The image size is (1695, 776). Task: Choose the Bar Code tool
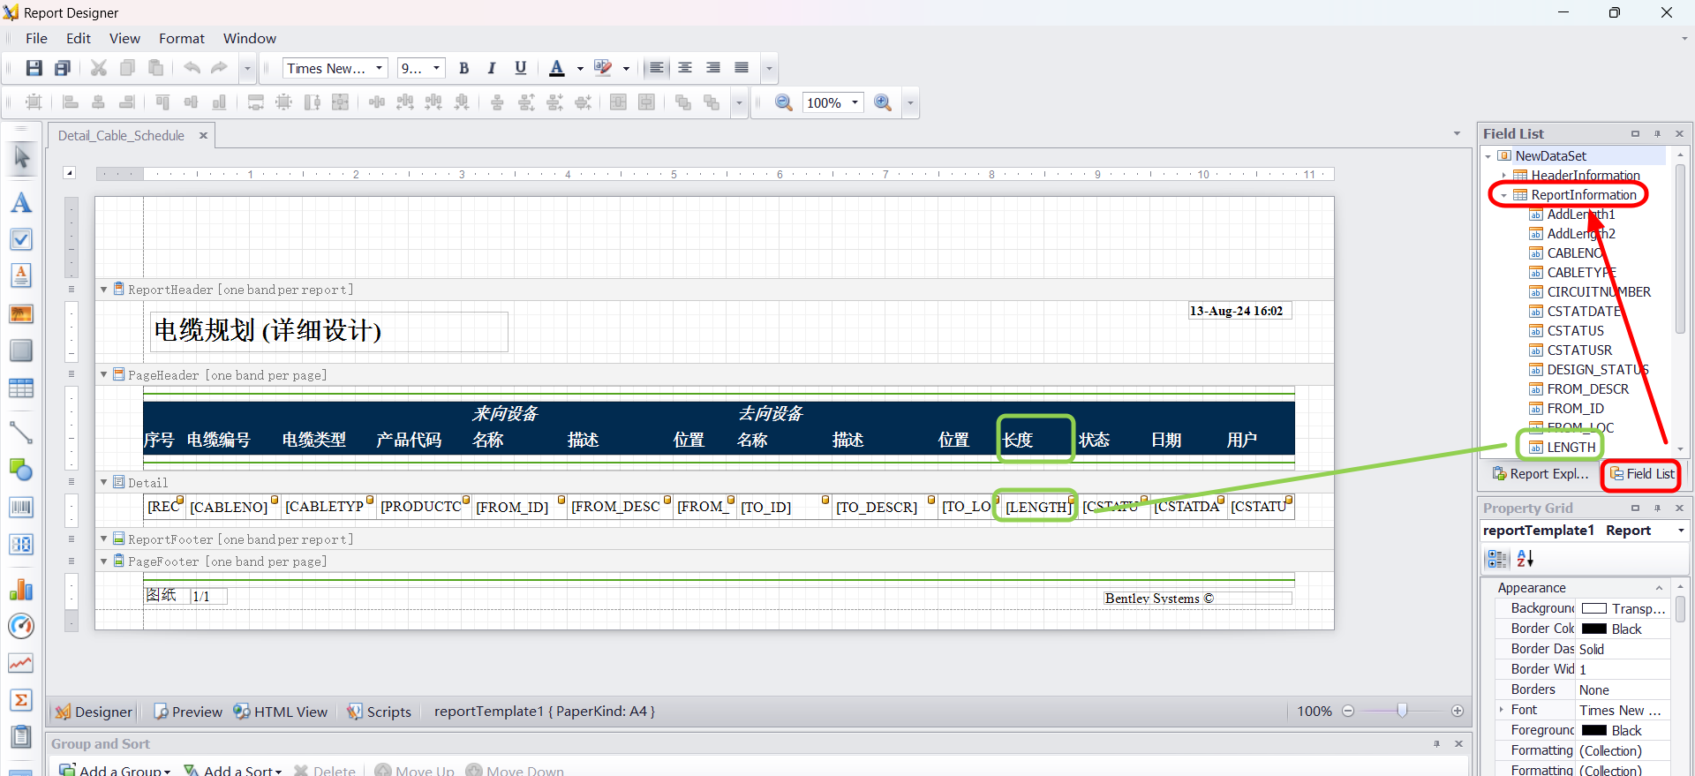[21, 508]
